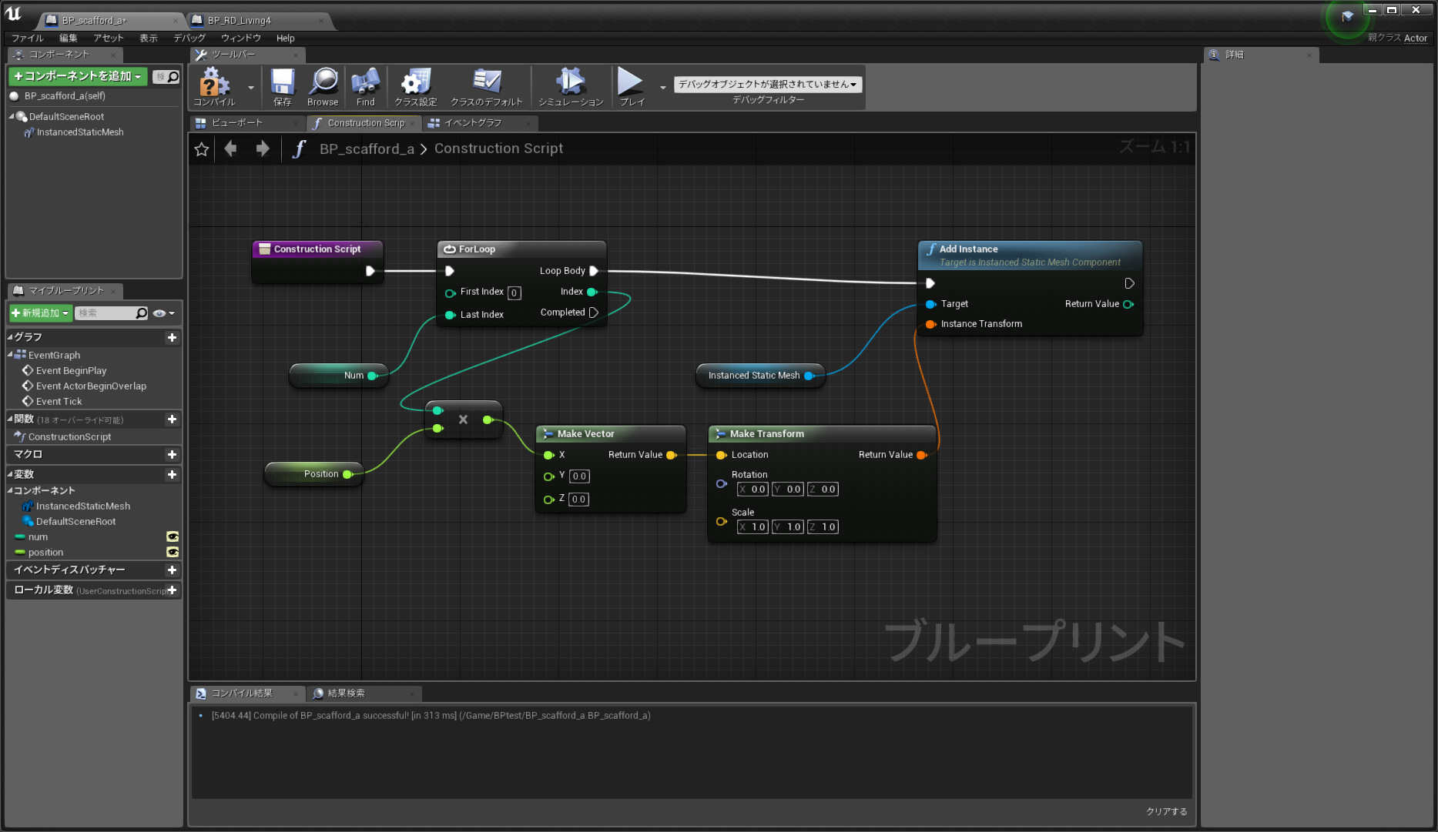
Task: Click the Make Transform Scale X field
Action: coord(753,527)
